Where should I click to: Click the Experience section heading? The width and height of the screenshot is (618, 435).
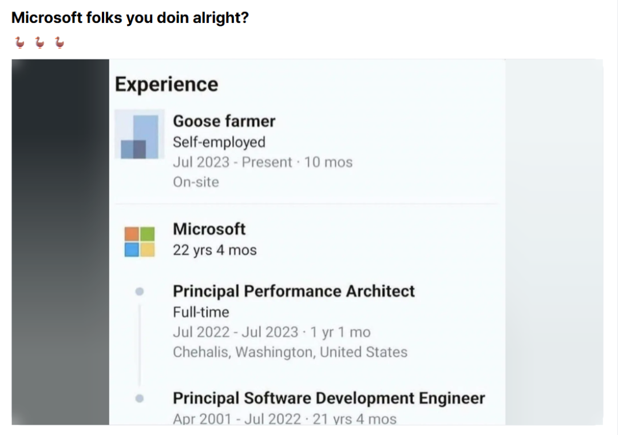167,85
